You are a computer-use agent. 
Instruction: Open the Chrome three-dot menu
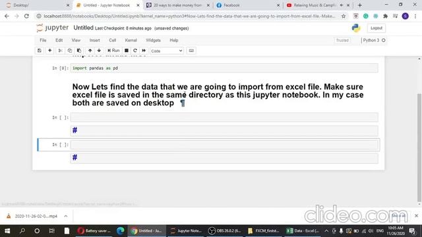click(x=415, y=16)
